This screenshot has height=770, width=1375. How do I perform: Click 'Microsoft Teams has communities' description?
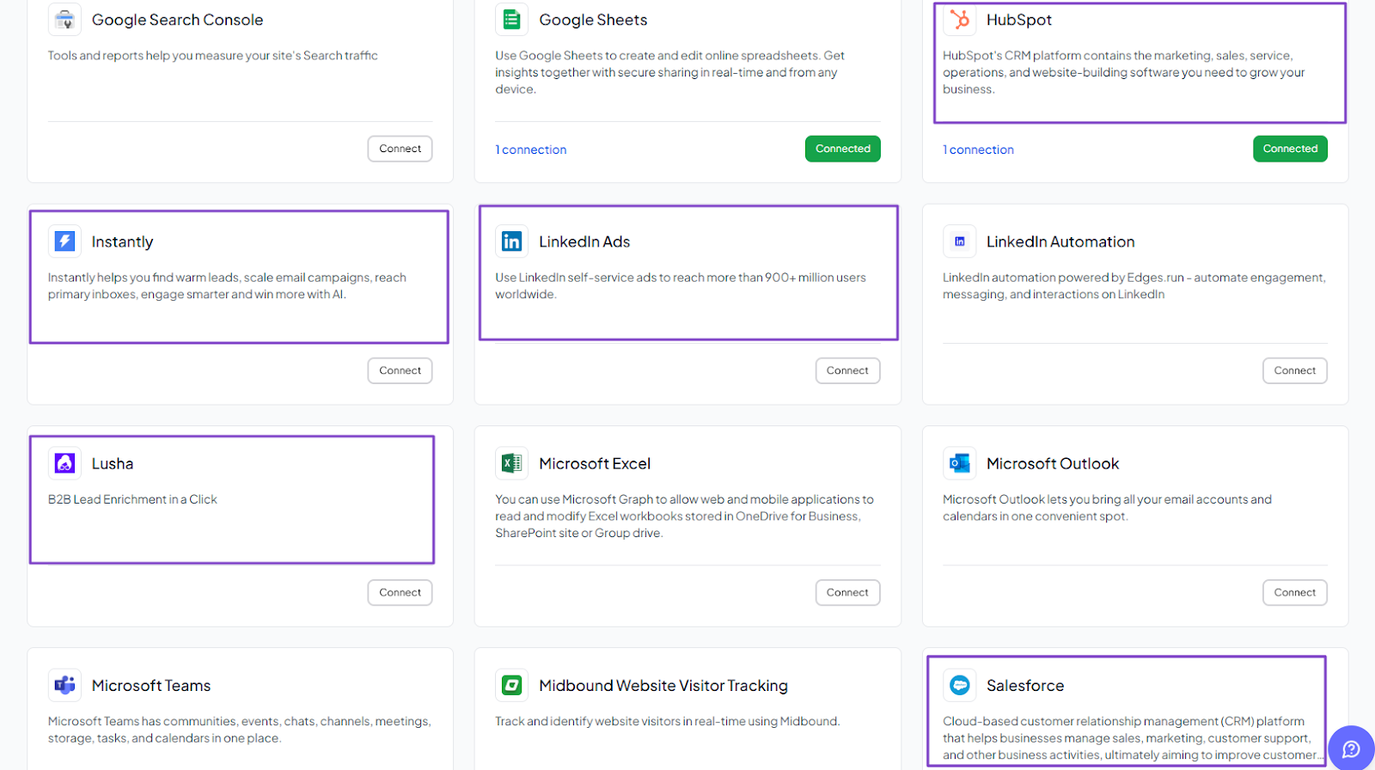pos(240,730)
